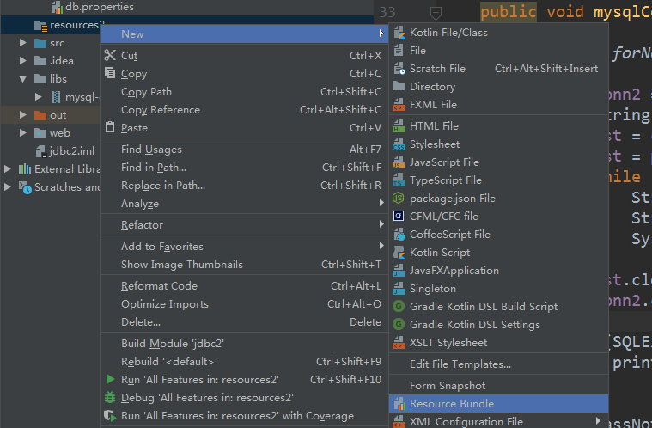Click the Resource Bundle icon
Screen dimensions: 652x428
399,404
